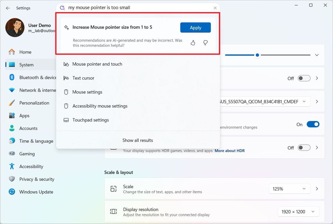This screenshot has height=224, width=333.
Task: Click the More about HDR link
Action: pyautogui.click(x=229, y=151)
